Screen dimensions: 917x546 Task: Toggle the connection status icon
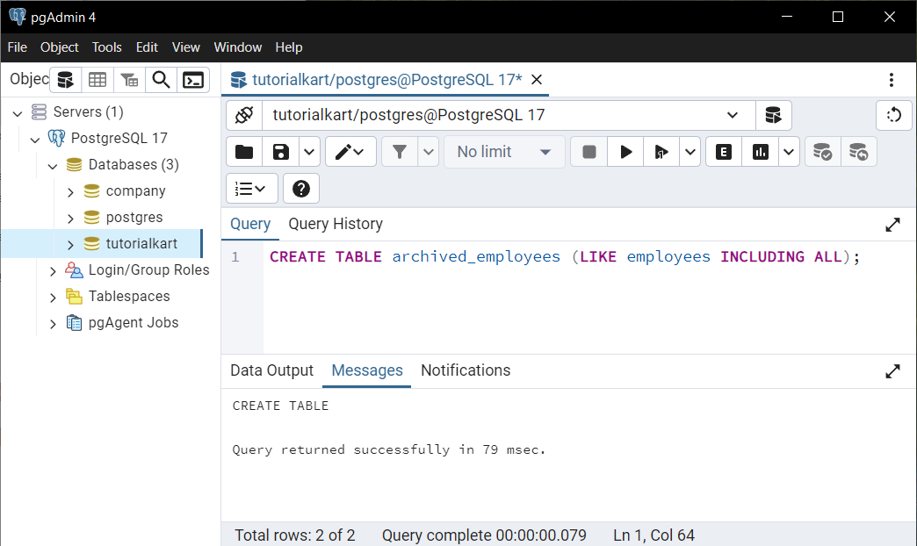tap(244, 115)
